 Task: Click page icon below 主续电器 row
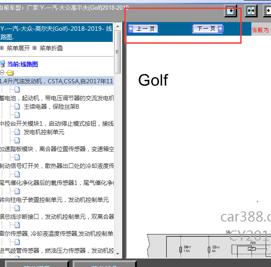[17, 115]
